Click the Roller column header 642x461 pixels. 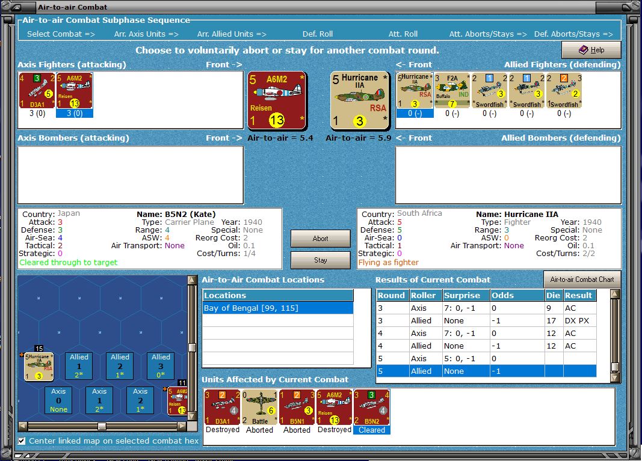pyautogui.click(x=425, y=295)
